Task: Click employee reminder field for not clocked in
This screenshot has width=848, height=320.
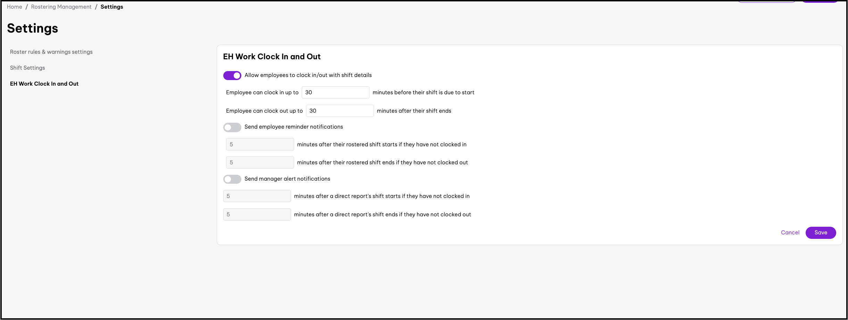Action: 260,144
